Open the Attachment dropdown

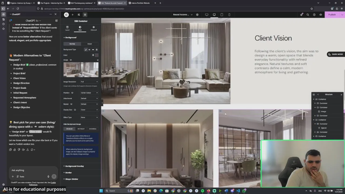(89, 98)
